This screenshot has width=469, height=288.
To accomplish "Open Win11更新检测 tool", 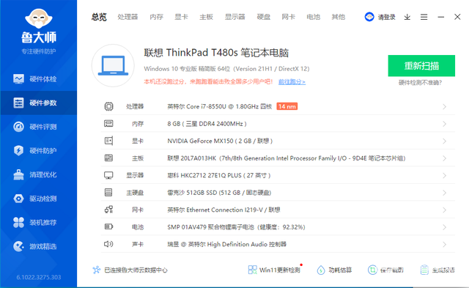I will point(274,270).
